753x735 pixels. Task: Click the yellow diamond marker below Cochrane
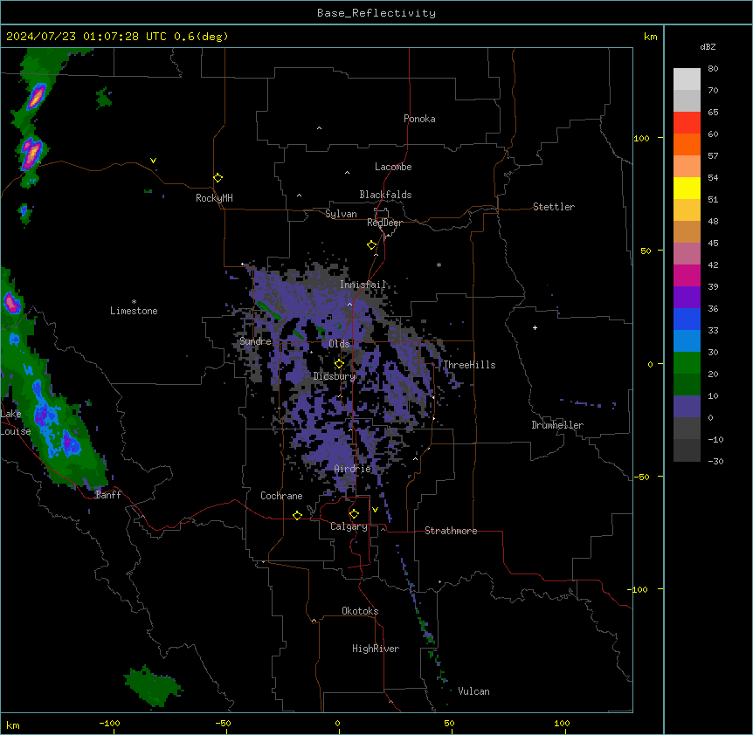click(297, 515)
